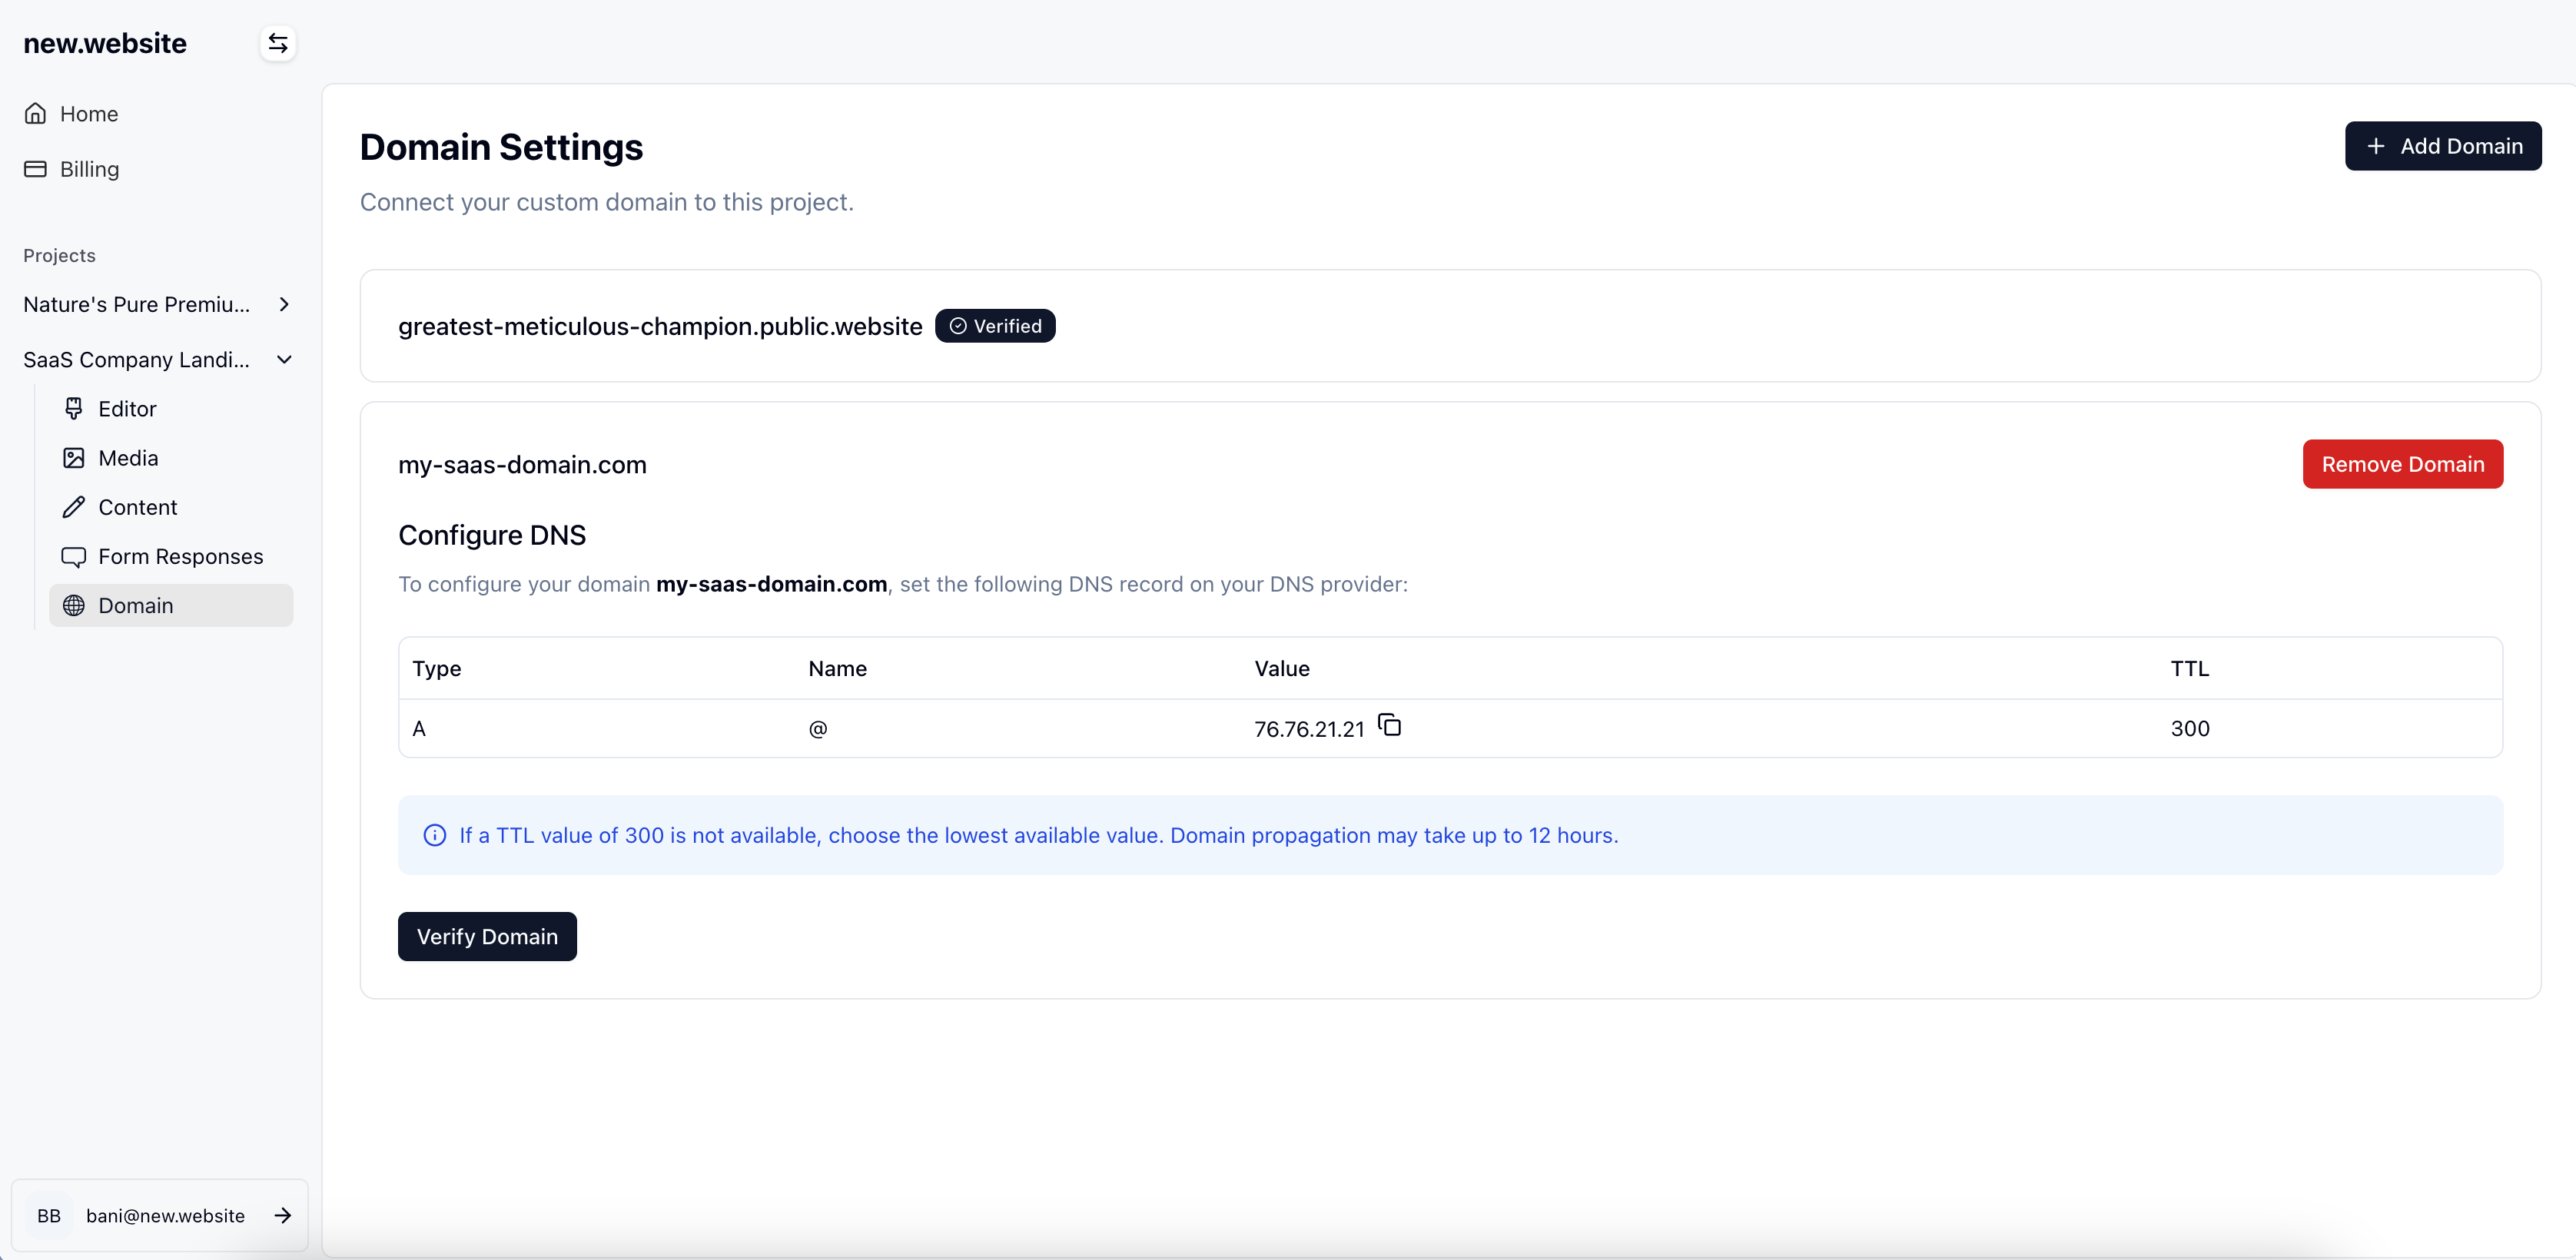The width and height of the screenshot is (2576, 1260).
Task: Click the Form Responses chat icon
Action: coord(74,557)
